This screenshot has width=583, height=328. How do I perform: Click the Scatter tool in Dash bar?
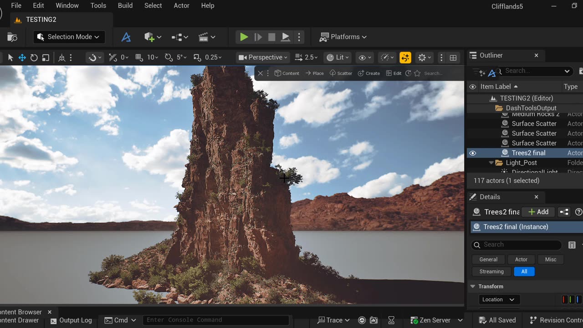[341, 73]
